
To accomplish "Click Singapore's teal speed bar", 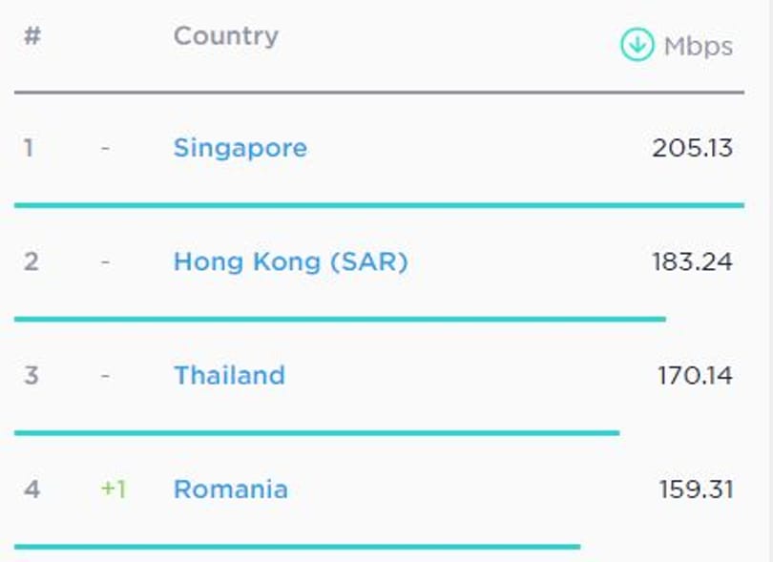I will click(379, 205).
